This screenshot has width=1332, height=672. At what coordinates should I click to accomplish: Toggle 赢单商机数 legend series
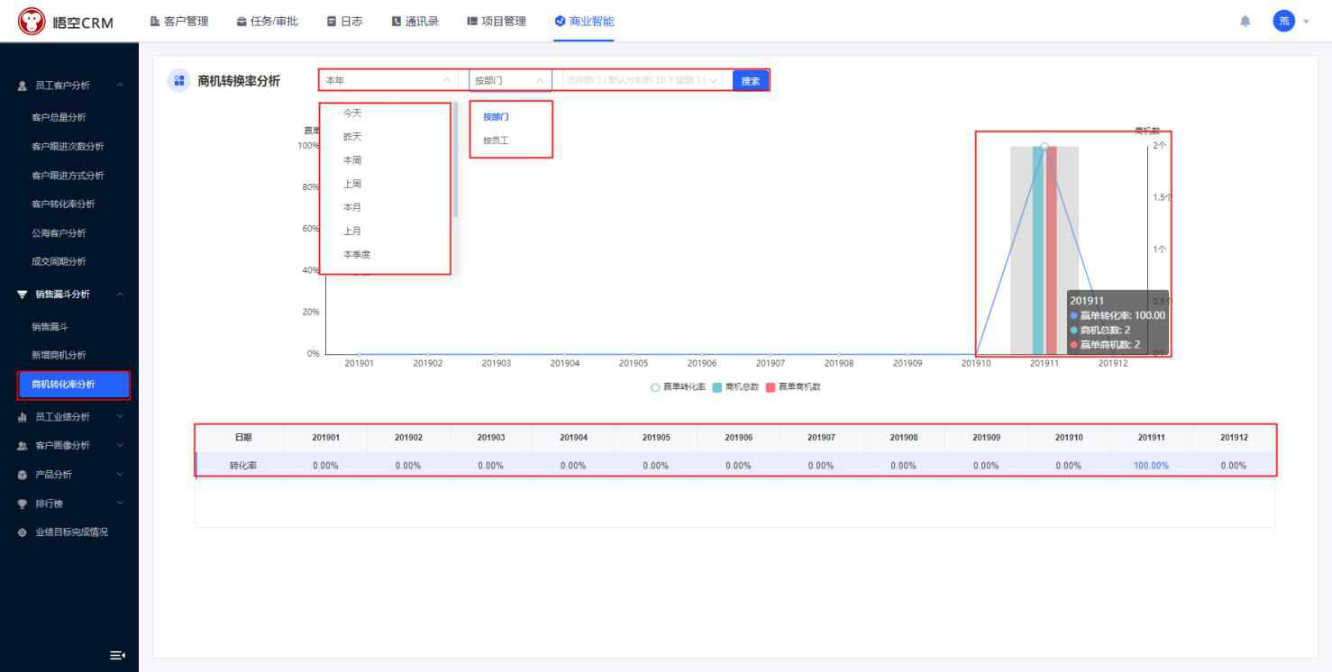[793, 386]
